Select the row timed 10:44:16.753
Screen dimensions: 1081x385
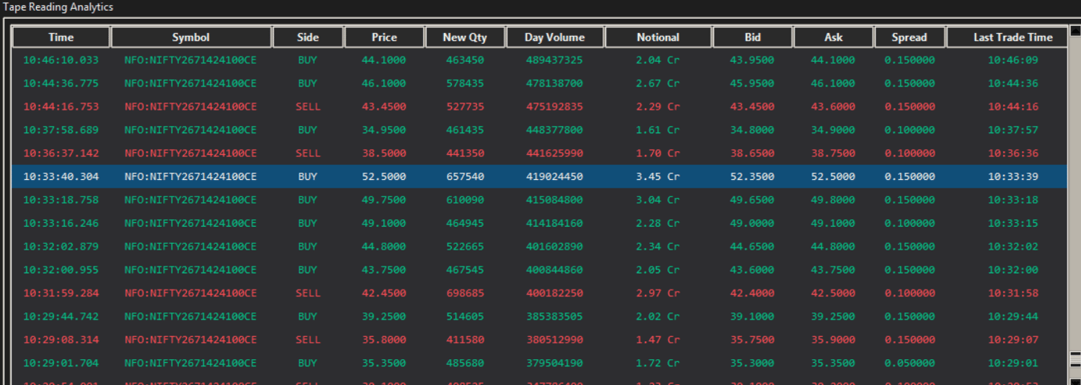[539, 107]
